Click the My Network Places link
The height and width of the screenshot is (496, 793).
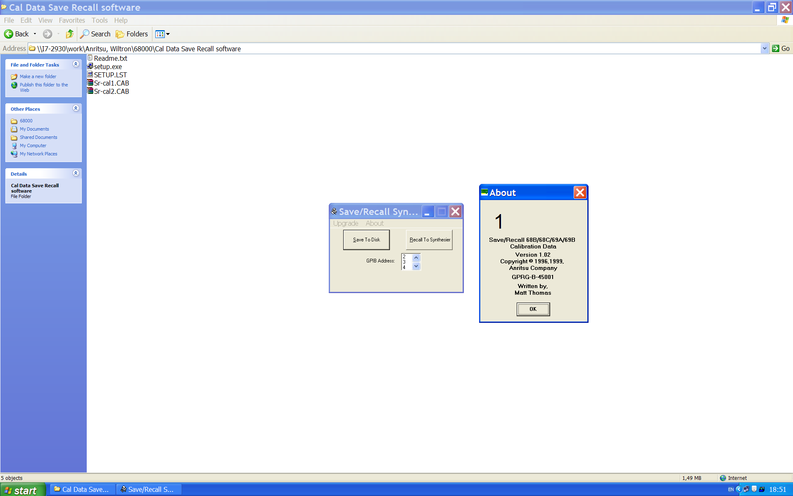pos(38,154)
